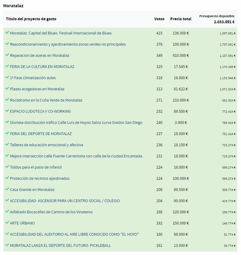Open Asfaltado Bocacalles de Camino de los Vinateros
The width and height of the screenshot is (241, 255).
[x=51, y=212]
